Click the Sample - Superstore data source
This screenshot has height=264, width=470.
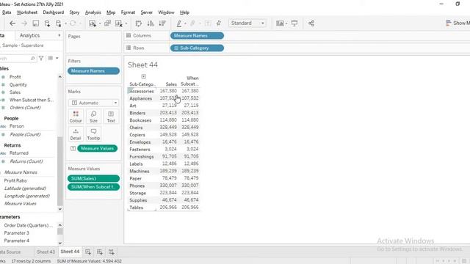coord(23,45)
